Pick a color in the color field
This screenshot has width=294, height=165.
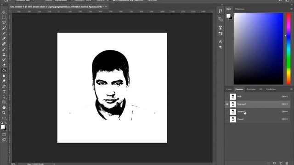(258, 49)
